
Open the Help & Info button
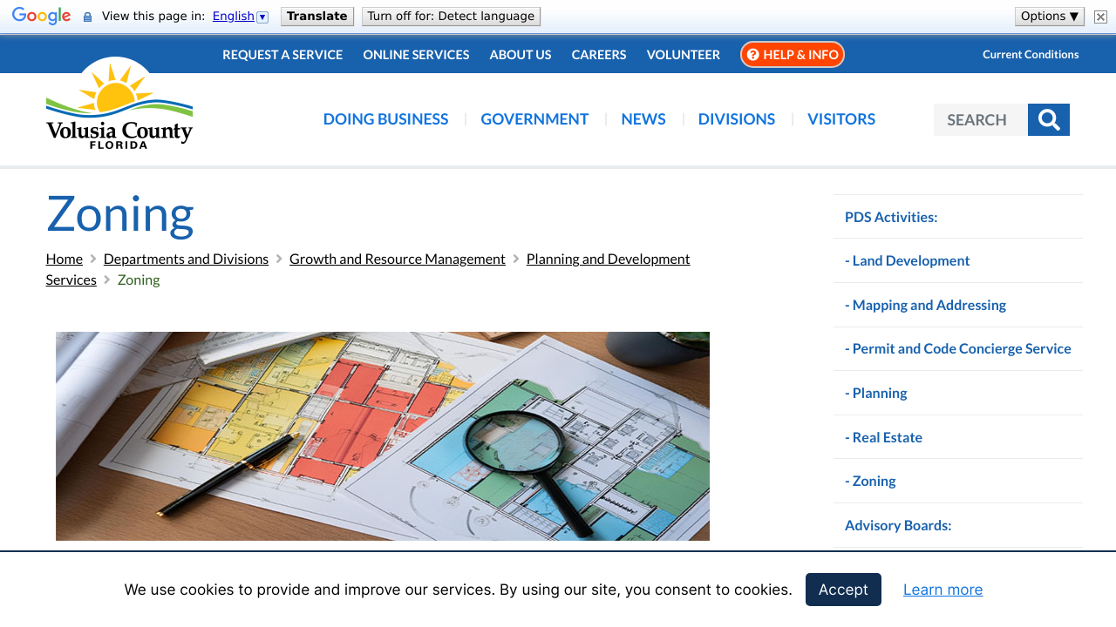tap(792, 55)
